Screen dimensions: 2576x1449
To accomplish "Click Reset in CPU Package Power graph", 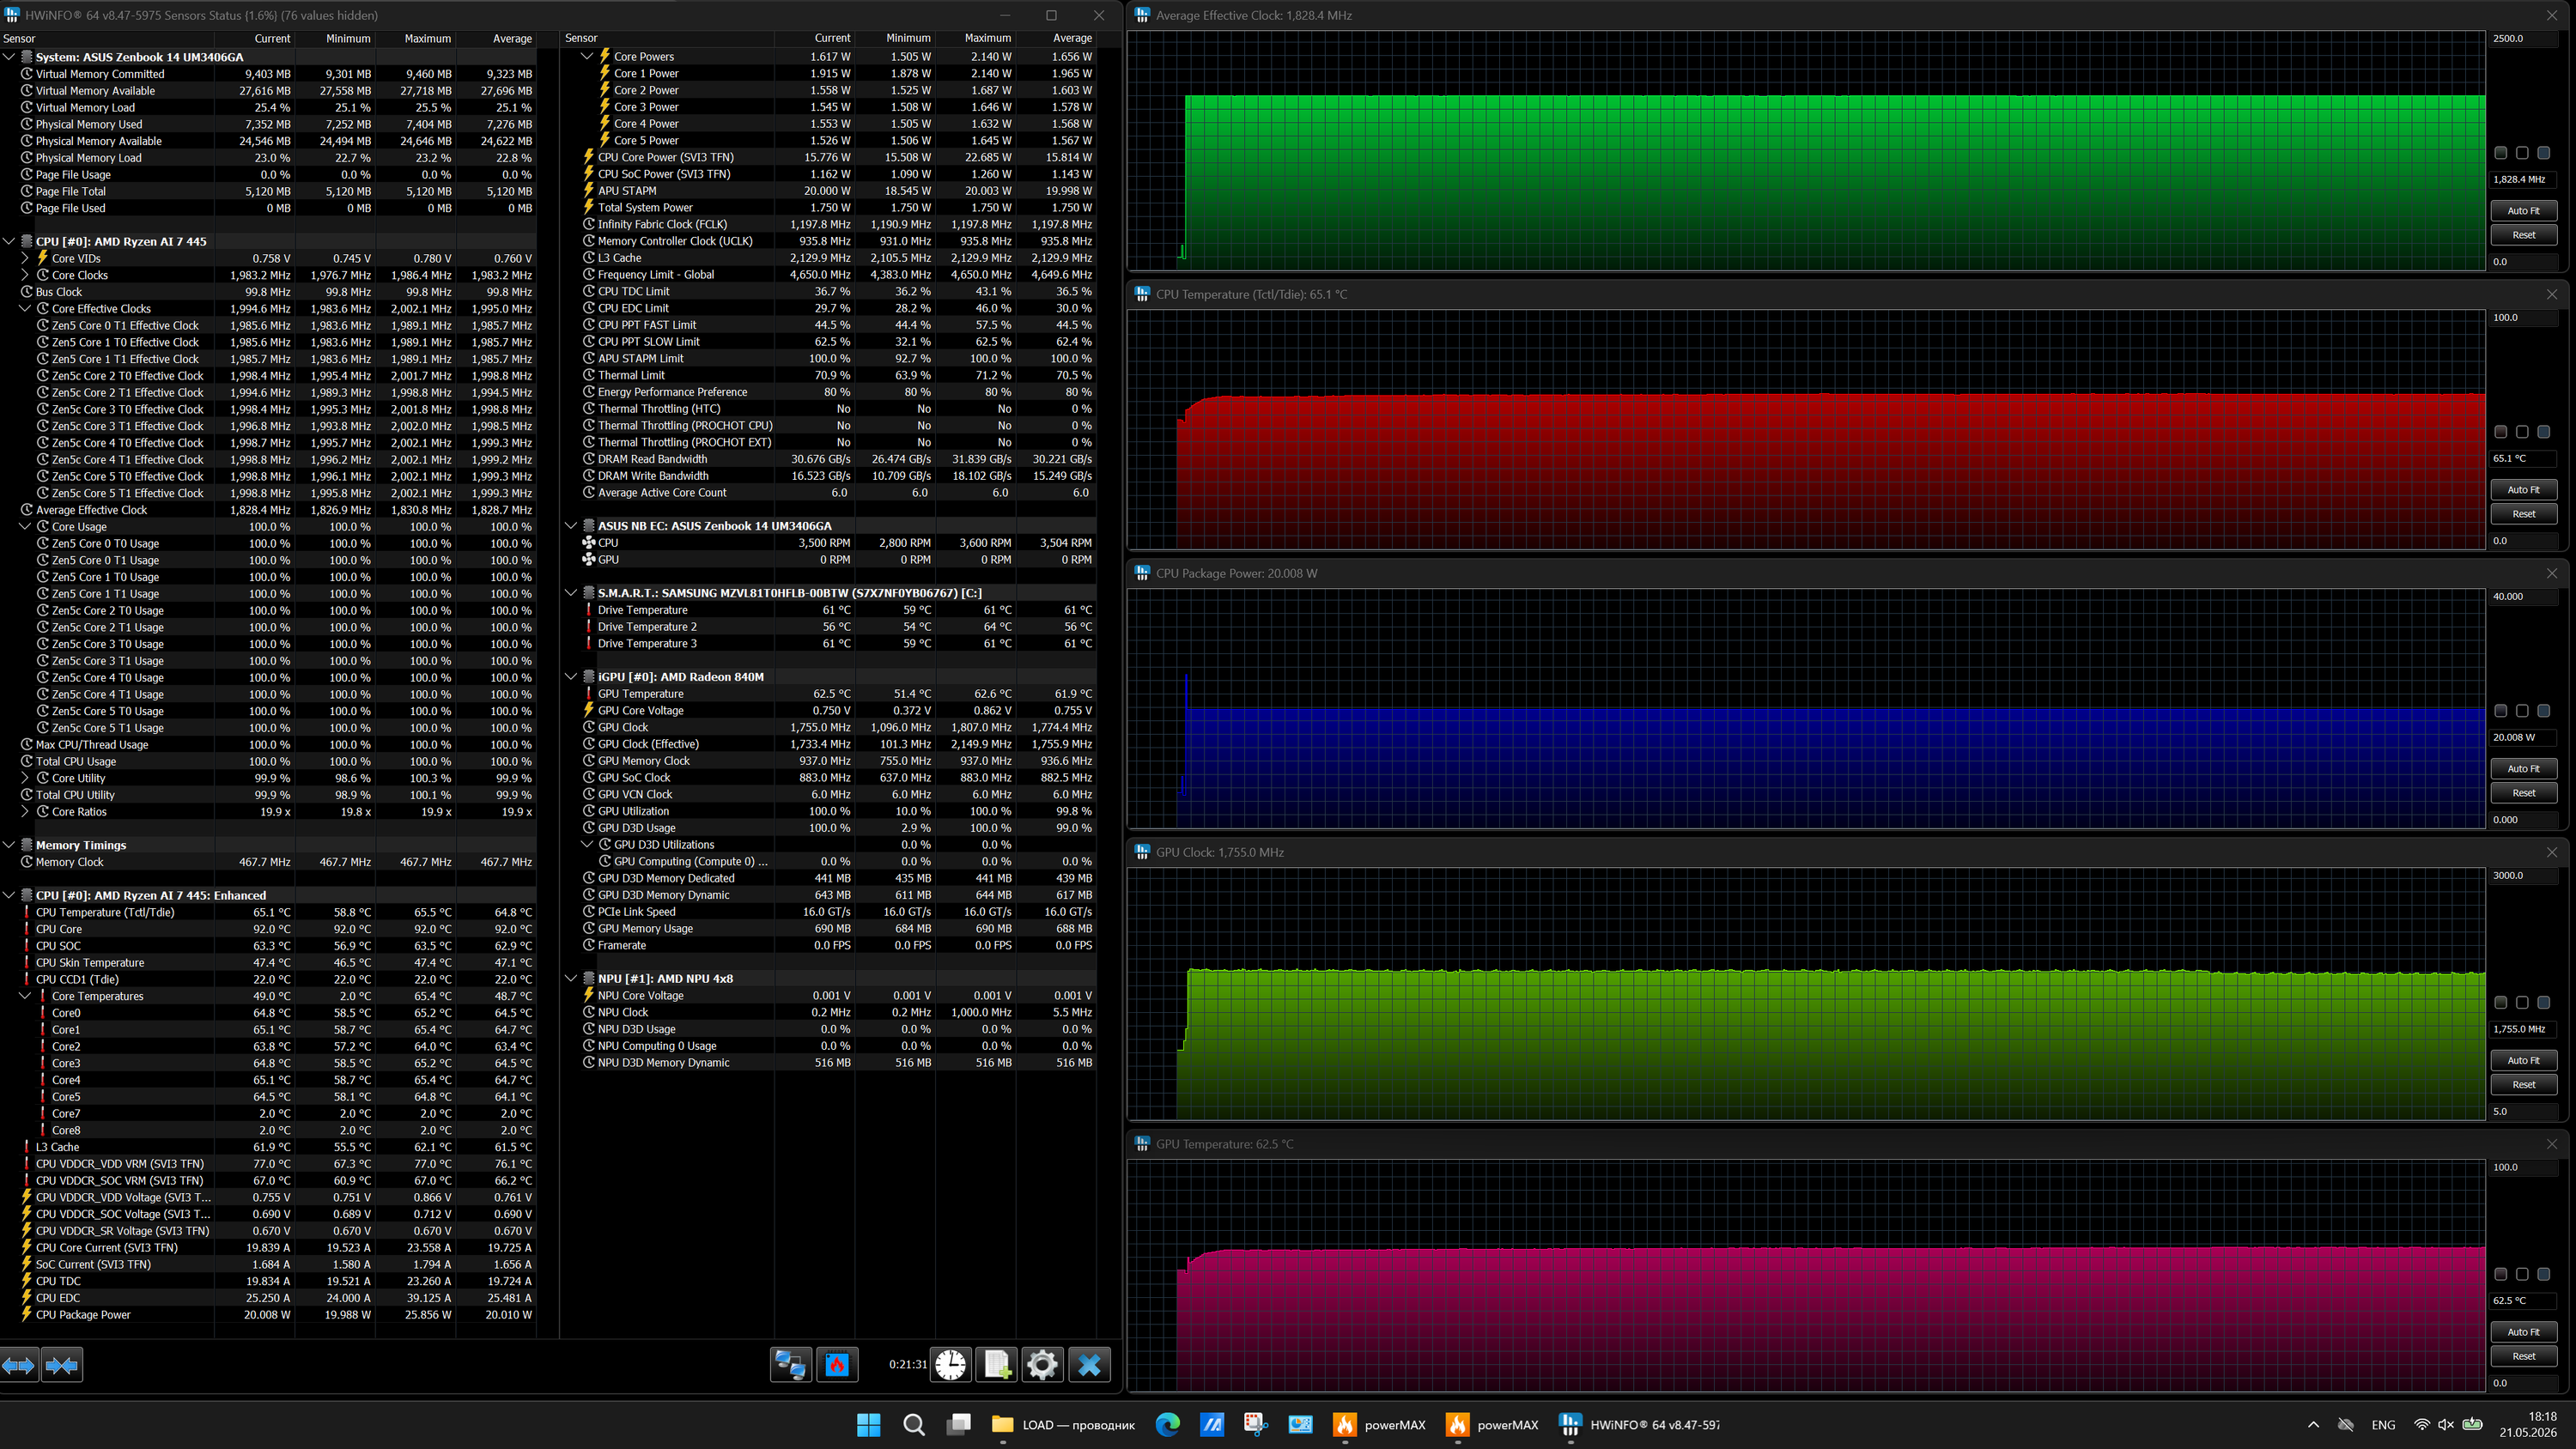I will click(2523, 793).
